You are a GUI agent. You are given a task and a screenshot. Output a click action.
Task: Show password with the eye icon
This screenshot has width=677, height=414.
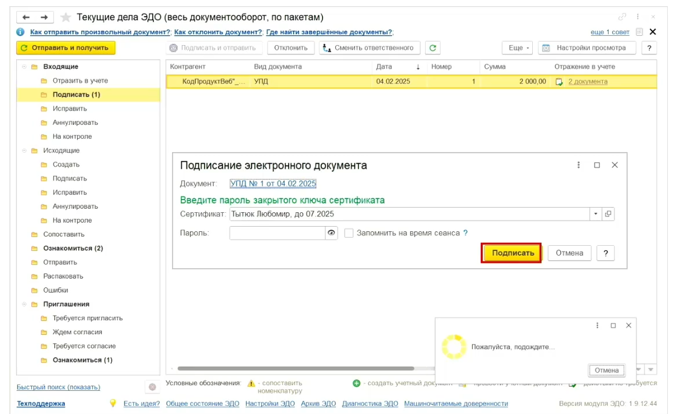331,233
